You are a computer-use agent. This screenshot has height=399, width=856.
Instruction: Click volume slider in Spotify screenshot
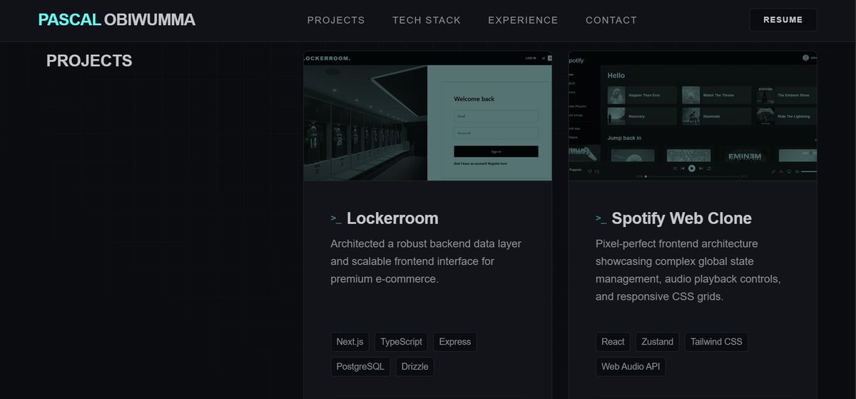(809, 171)
